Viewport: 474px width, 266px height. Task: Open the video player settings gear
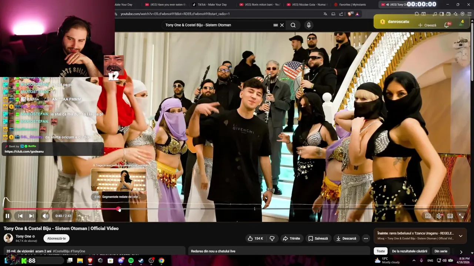439,216
